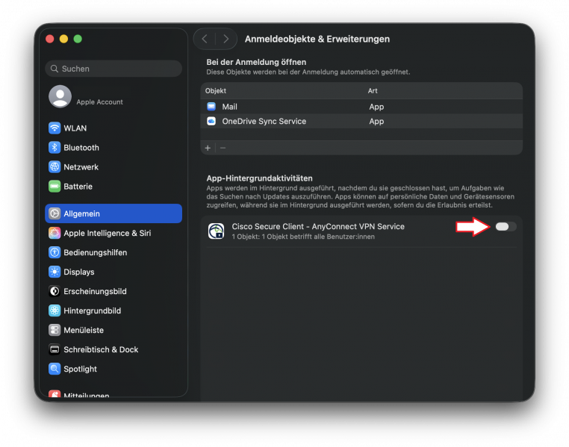Add a login item with plus button

point(208,148)
